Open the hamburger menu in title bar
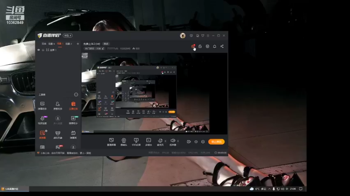 208,36
